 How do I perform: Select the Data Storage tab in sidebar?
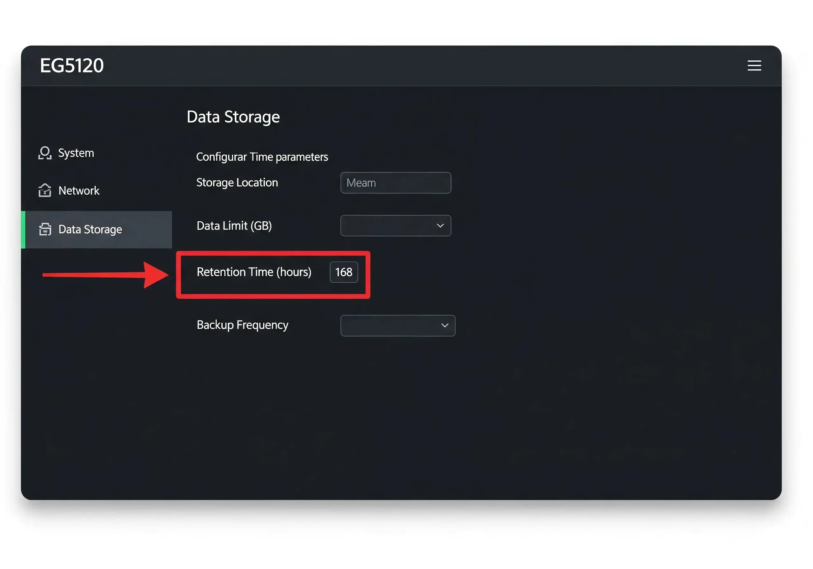pos(90,230)
